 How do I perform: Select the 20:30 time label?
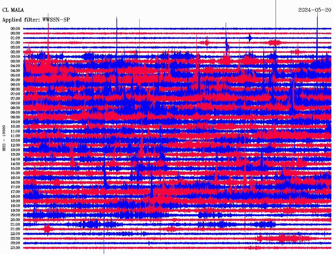(15, 220)
